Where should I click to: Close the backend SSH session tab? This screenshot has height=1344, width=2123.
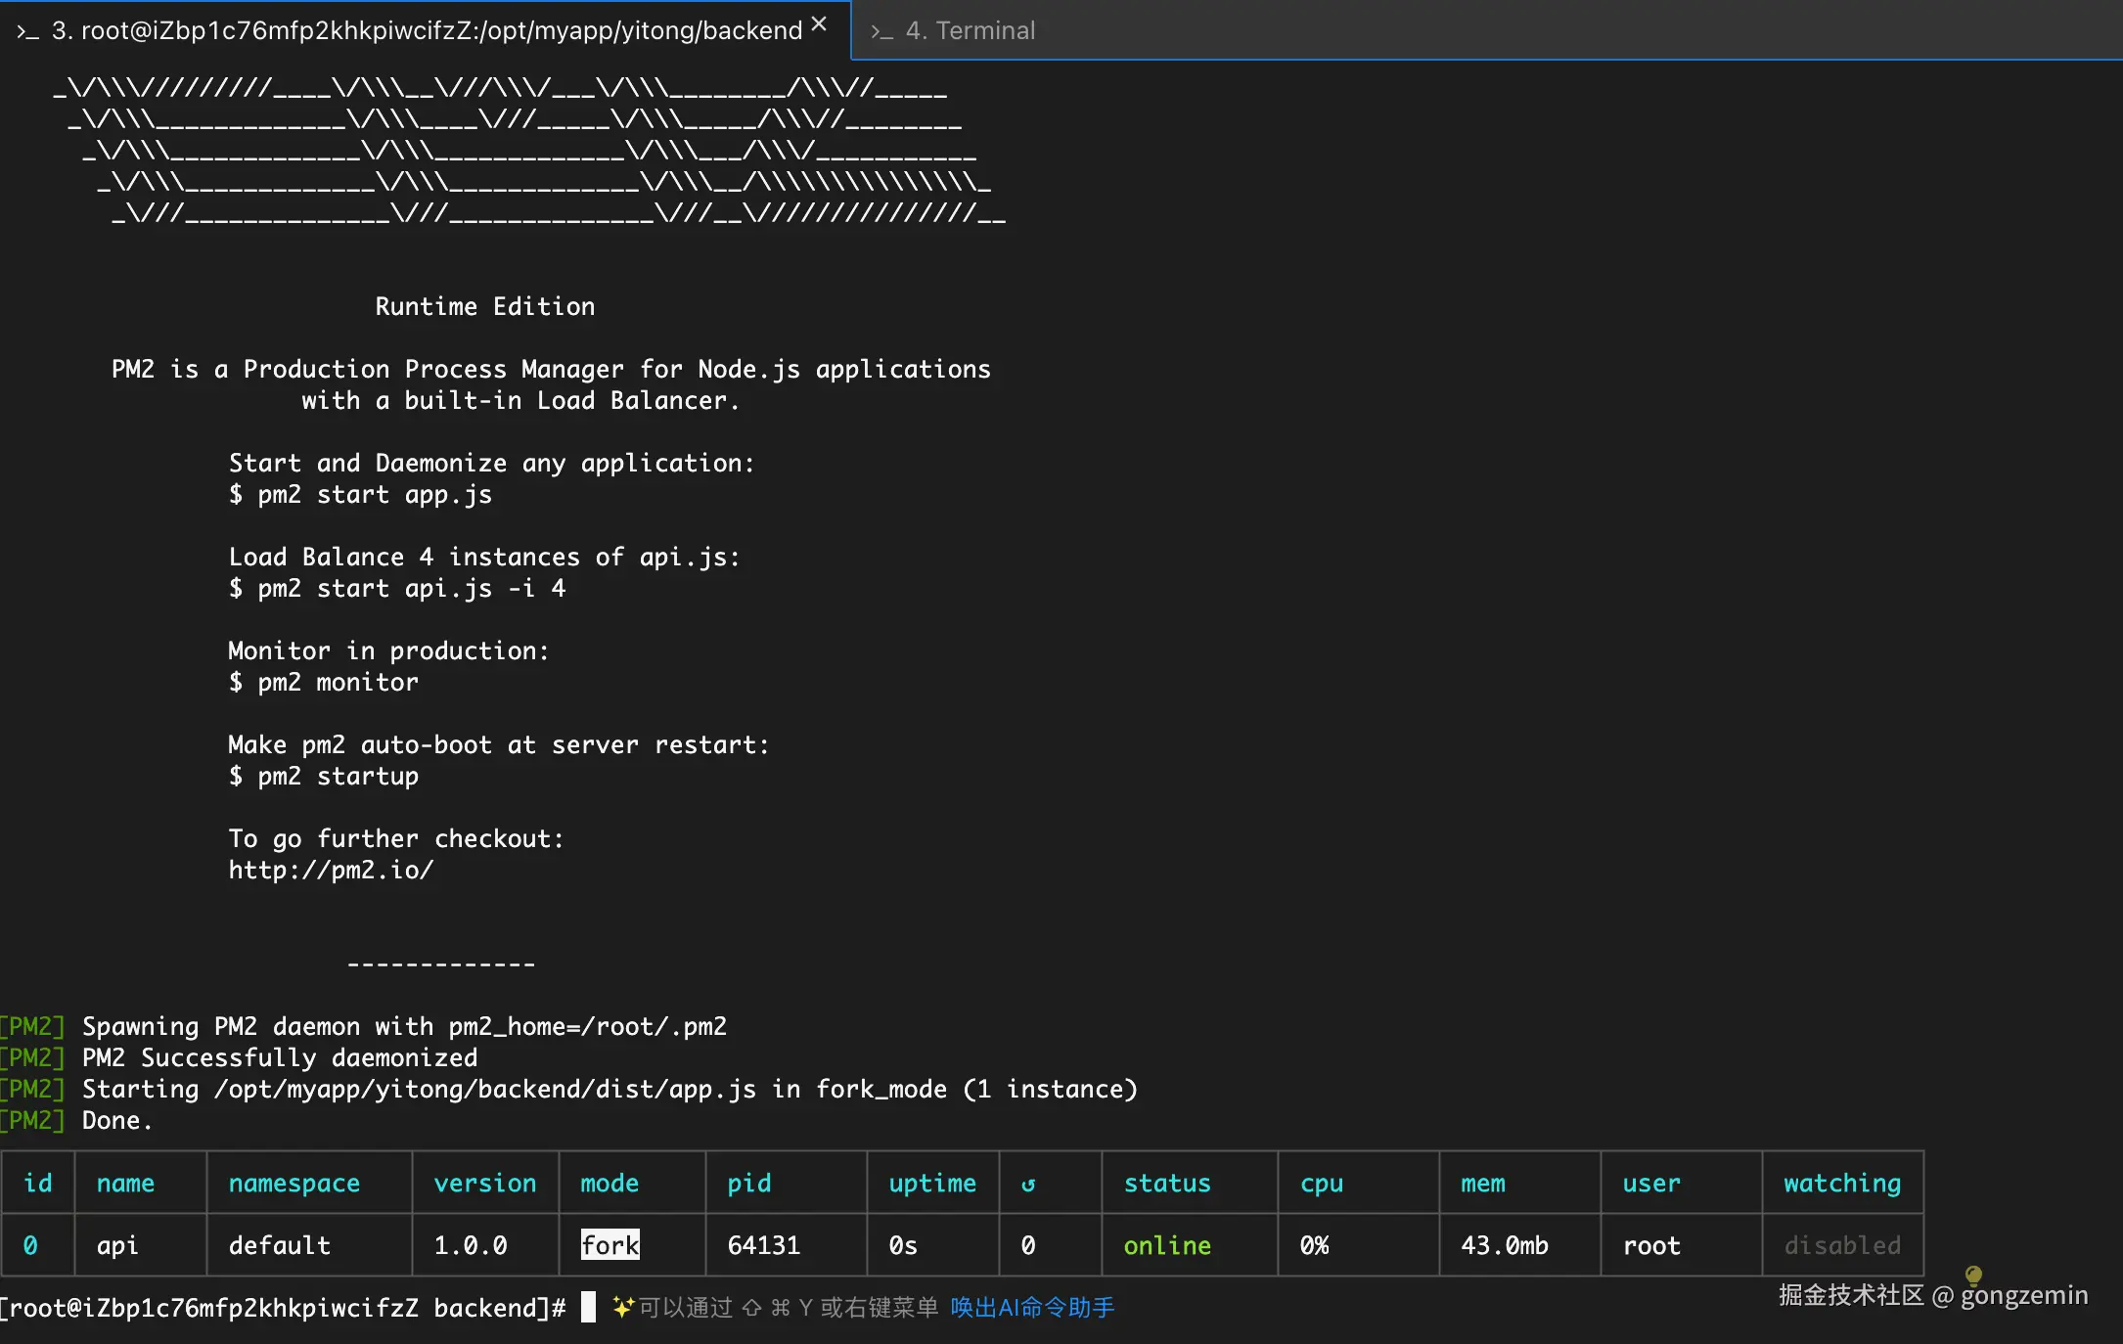[819, 24]
